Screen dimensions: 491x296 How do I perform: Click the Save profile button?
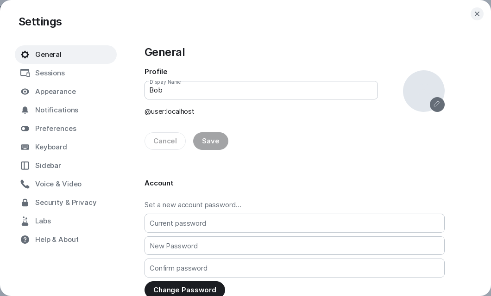tap(210, 141)
